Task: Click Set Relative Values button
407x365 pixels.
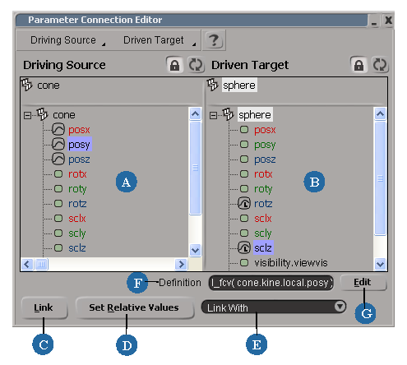Action: [134, 307]
